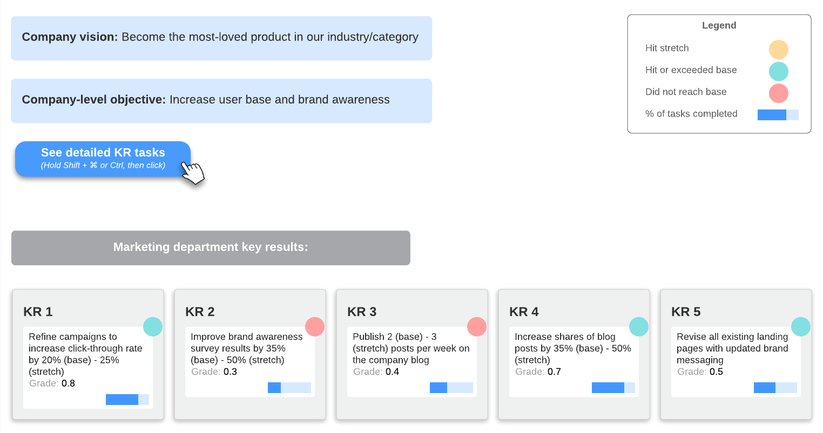
Task: Click the 'Hit stretch' yellow legend circle
Action: (x=779, y=49)
